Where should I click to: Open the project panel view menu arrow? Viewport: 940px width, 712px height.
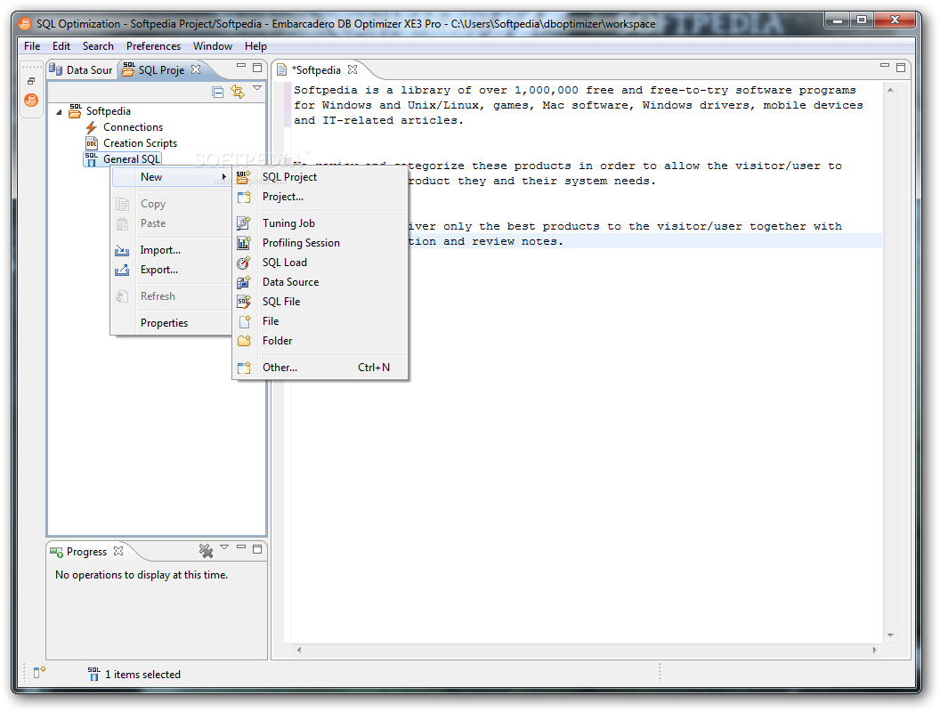click(258, 88)
